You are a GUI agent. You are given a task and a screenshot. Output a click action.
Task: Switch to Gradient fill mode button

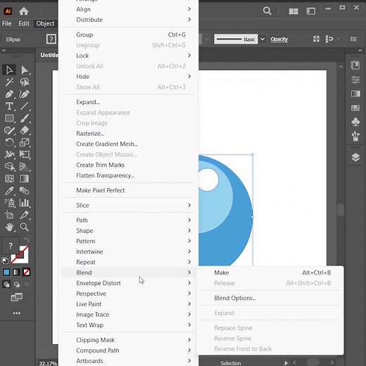(x=16, y=272)
